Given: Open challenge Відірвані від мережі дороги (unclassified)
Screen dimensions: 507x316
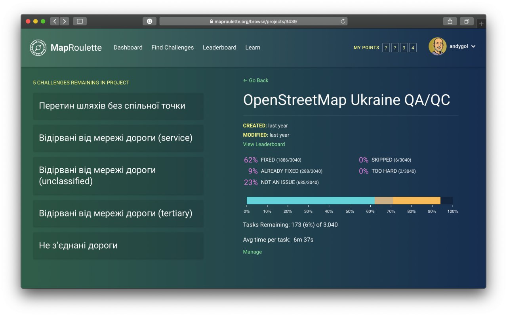Looking at the screenshot, I should click(118, 175).
